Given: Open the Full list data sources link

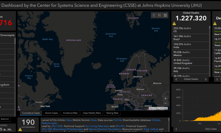Looking at the screenshot, I should tap(118, 120).
